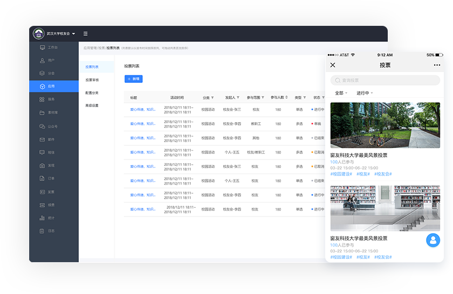Open the #校园建设# tag under the first vote
Viewport: 453px width, 294px height.
341,174
